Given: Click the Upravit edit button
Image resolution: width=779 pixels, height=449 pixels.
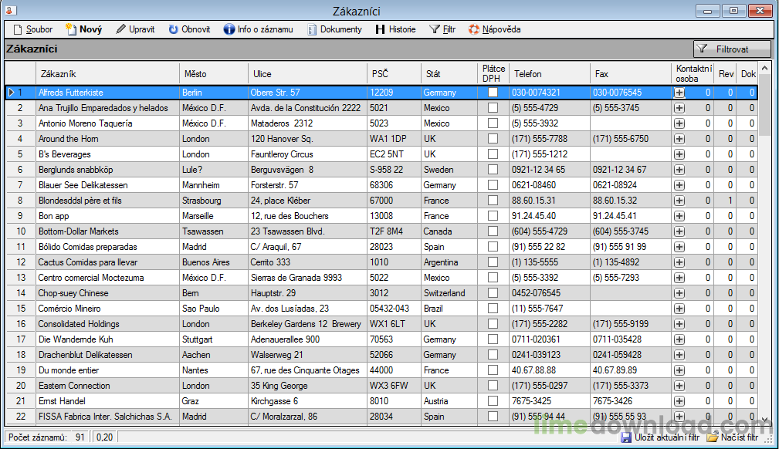Looking at the screenshot, I should click(136, 29).
